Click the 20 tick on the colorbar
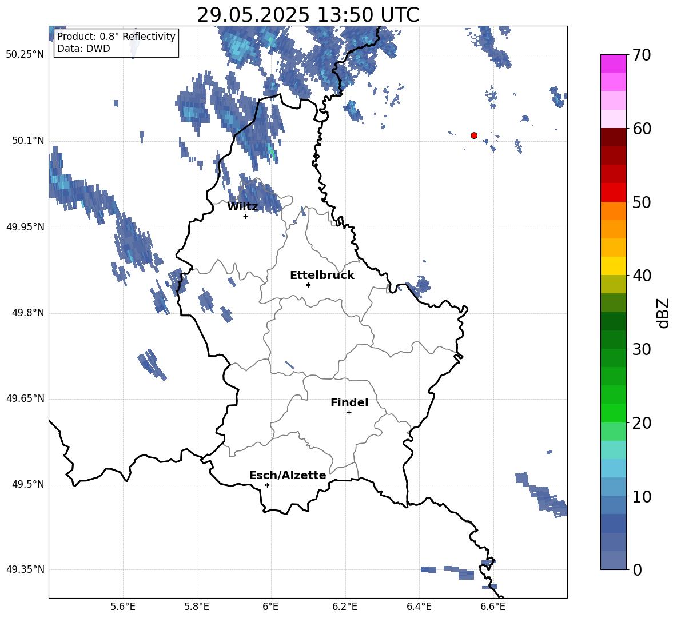This screenshot has height=618, width=677. pos(641,423)
